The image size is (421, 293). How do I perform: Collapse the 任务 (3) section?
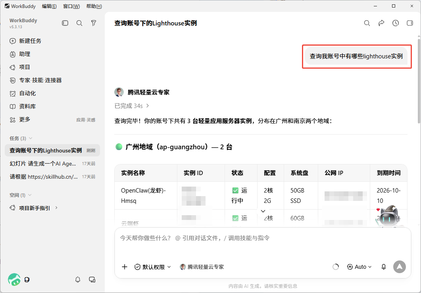pos(30,138)
